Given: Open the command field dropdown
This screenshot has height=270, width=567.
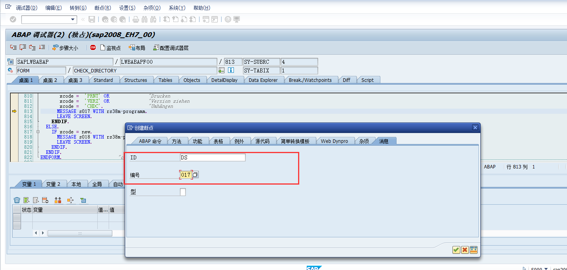Looking at the screenshot, I should point(72,19).
